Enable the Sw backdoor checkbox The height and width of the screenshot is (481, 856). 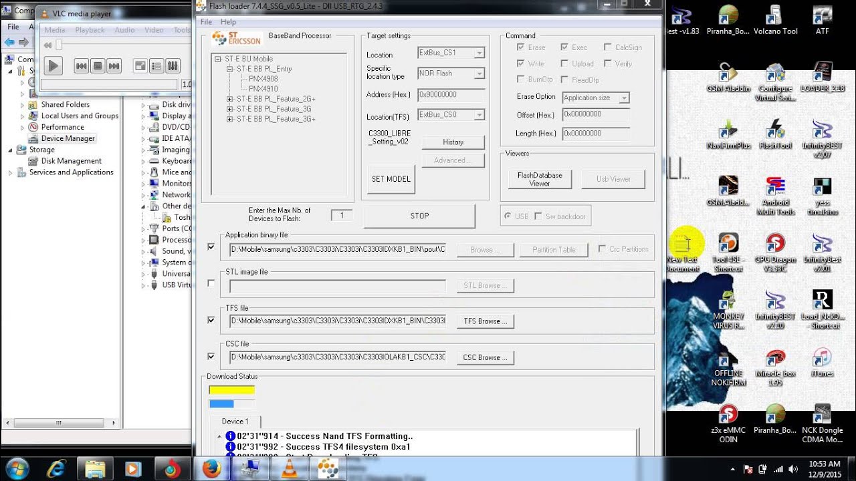(538, 216)
